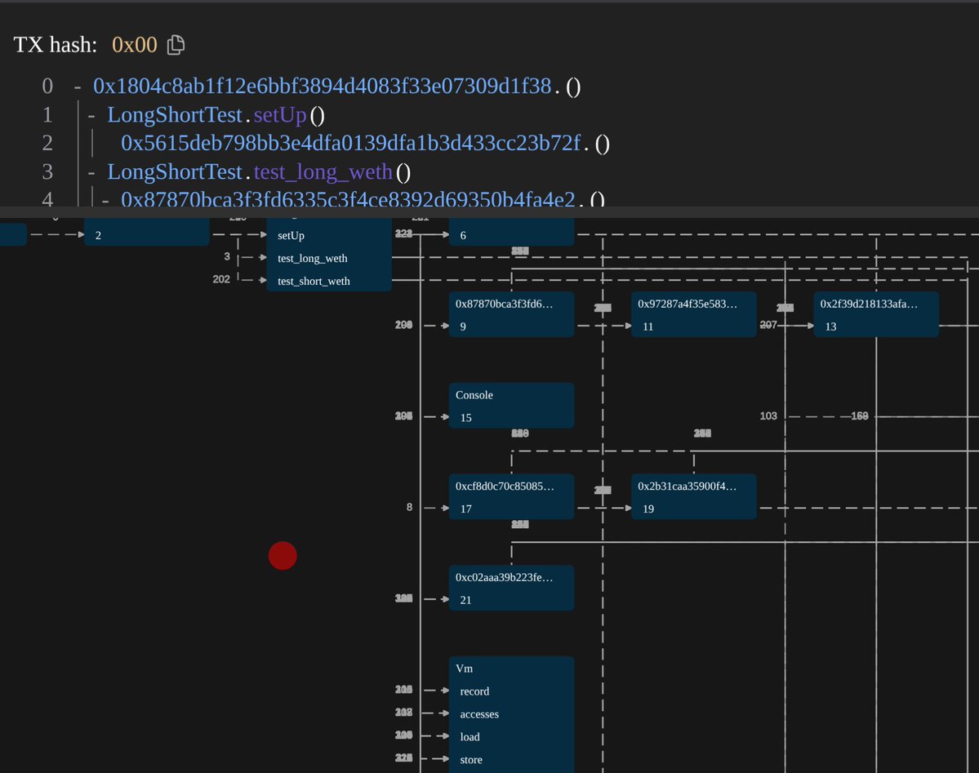Image resolution: width=979 pixels, height=773 pixels.
Task: Select the Console node numbered 15
Action: (510, 406)
